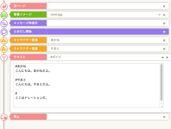Click the speech bubble start icon
This screenshot has width=171, height=129.
coord(4,32)
